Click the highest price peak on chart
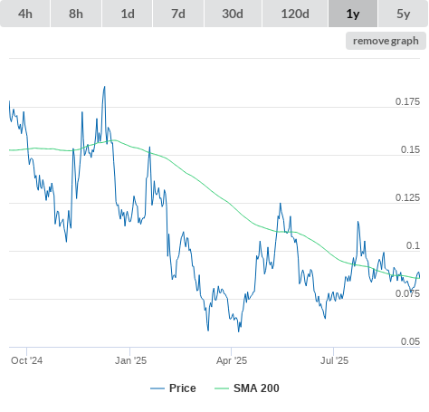 pos(105,87)
